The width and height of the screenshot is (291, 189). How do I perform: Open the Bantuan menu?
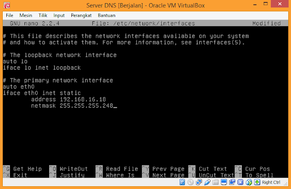106,15
